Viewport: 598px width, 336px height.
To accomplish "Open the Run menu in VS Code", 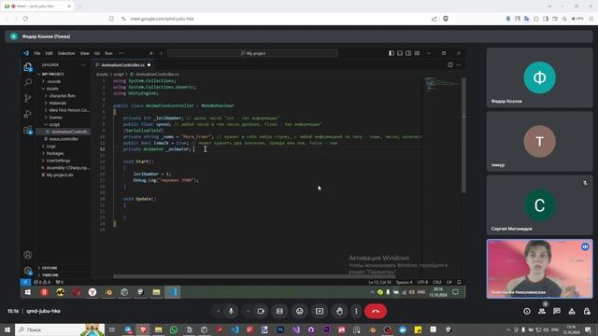I will pyautogui.click(x=108, y=53).
